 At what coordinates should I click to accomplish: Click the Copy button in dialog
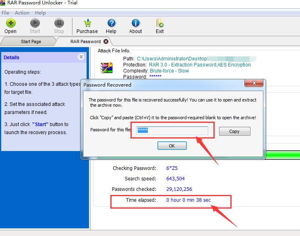click(x=234, y=131)
